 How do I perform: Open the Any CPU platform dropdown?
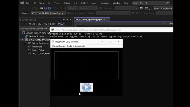[89, 8]
